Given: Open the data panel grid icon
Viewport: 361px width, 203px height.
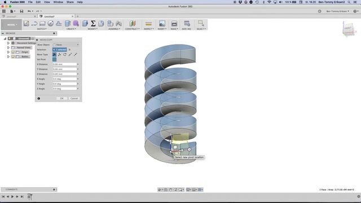Looking at the screenshot, I should [4, 11].
